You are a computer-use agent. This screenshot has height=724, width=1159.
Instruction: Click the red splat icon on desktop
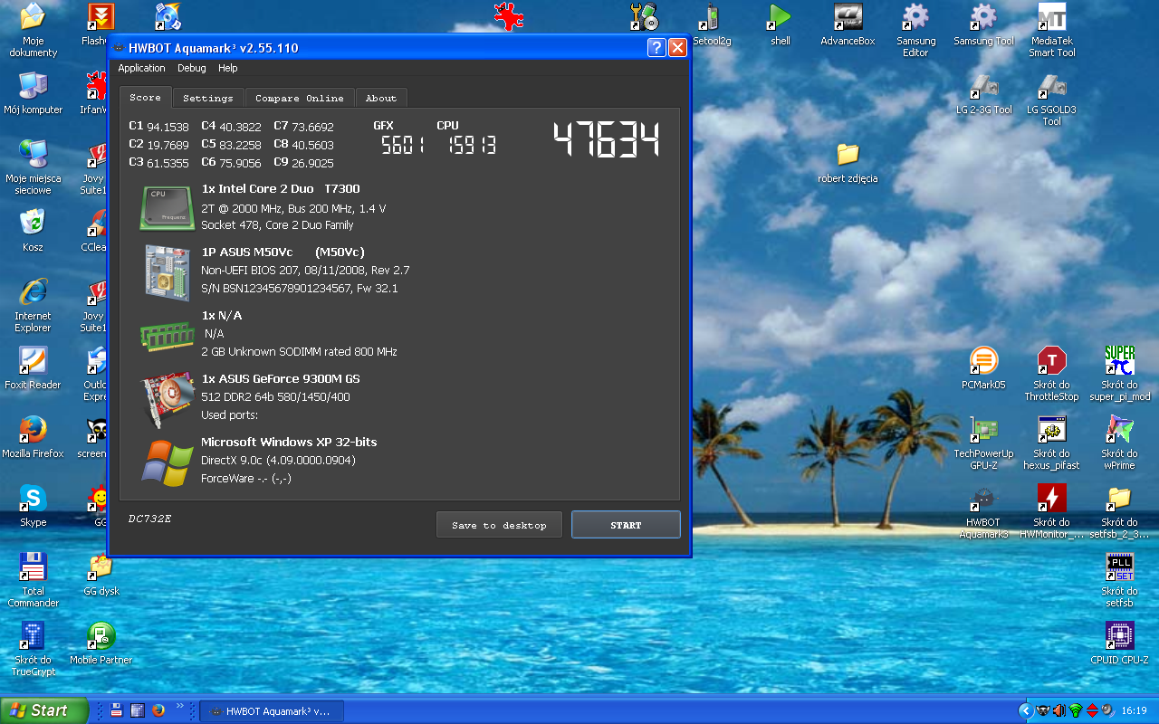tap(509, 16)
